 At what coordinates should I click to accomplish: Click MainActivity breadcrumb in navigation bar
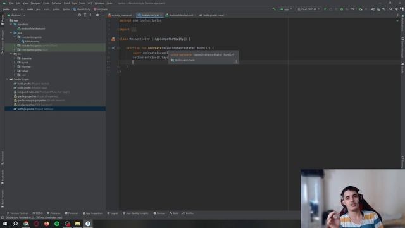[x=82, y=9]
